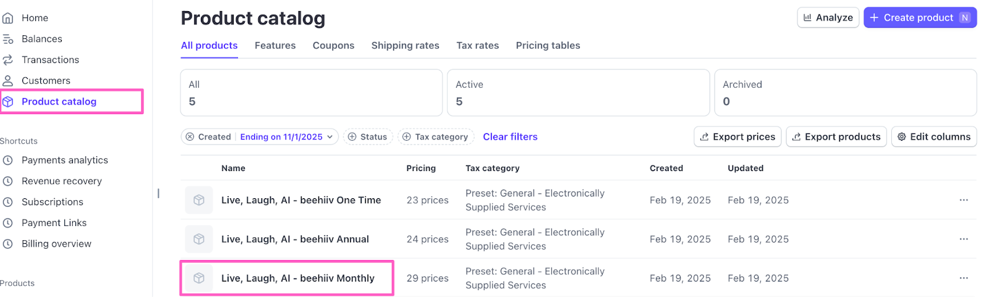Click the Create product button

pyautogui.click(x=919, y=18)
